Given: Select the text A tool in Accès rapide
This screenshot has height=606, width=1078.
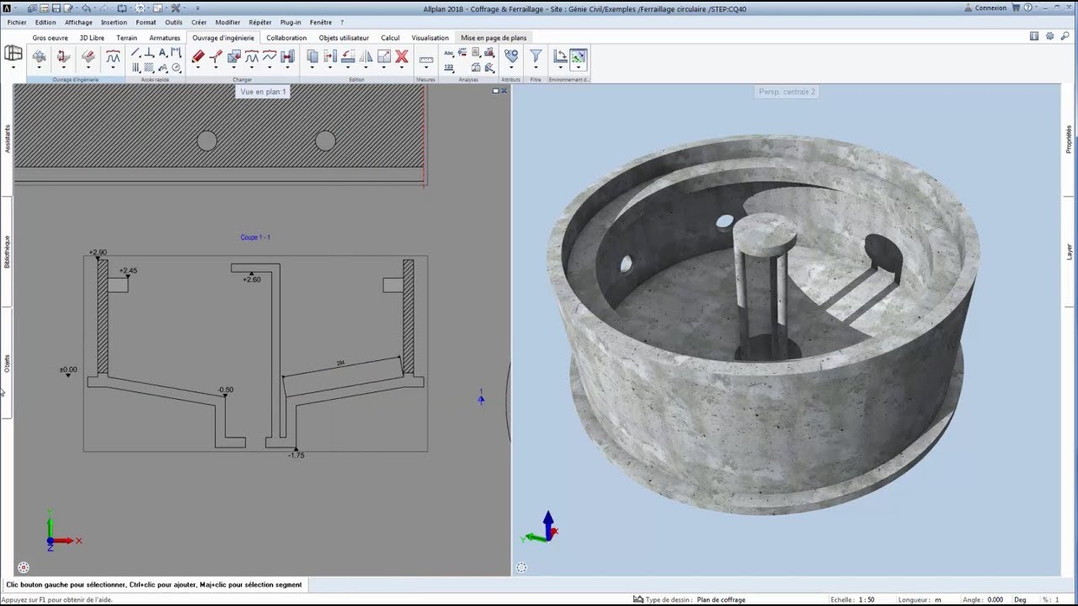Looking at the screenshot, I should click(x=163, y=52).
